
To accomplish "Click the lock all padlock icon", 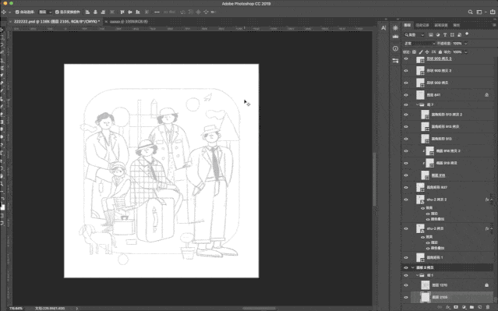I will click(x=440, y=51).
